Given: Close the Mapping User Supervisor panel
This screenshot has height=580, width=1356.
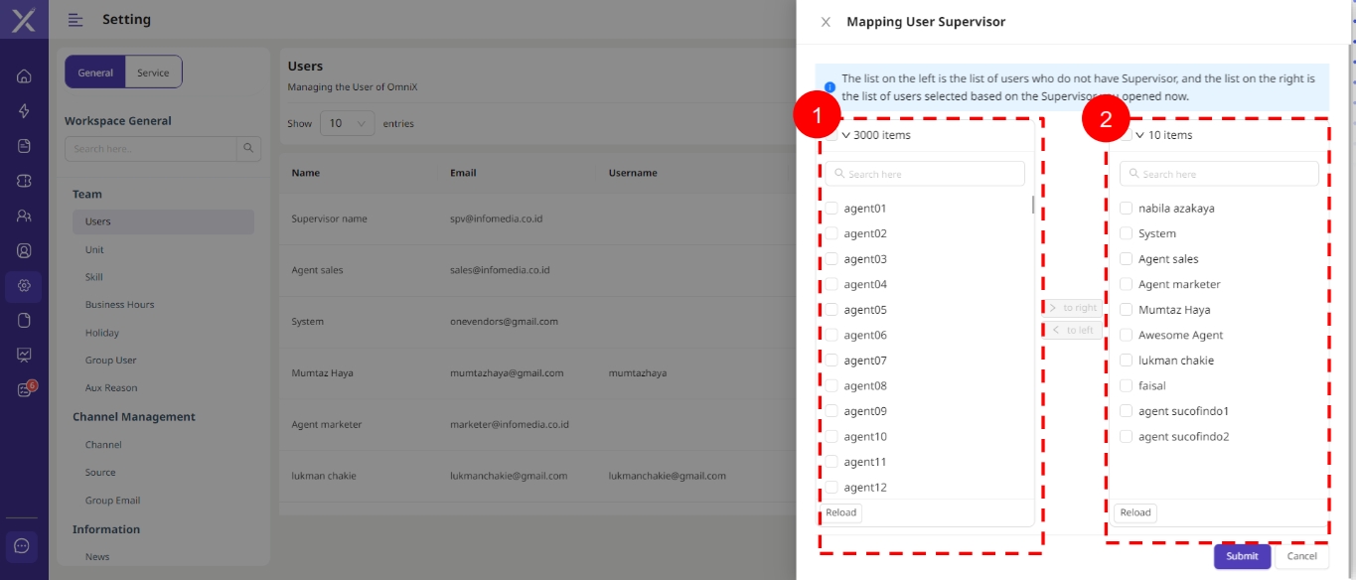Looking at the screenshot, I should [826, 22].
